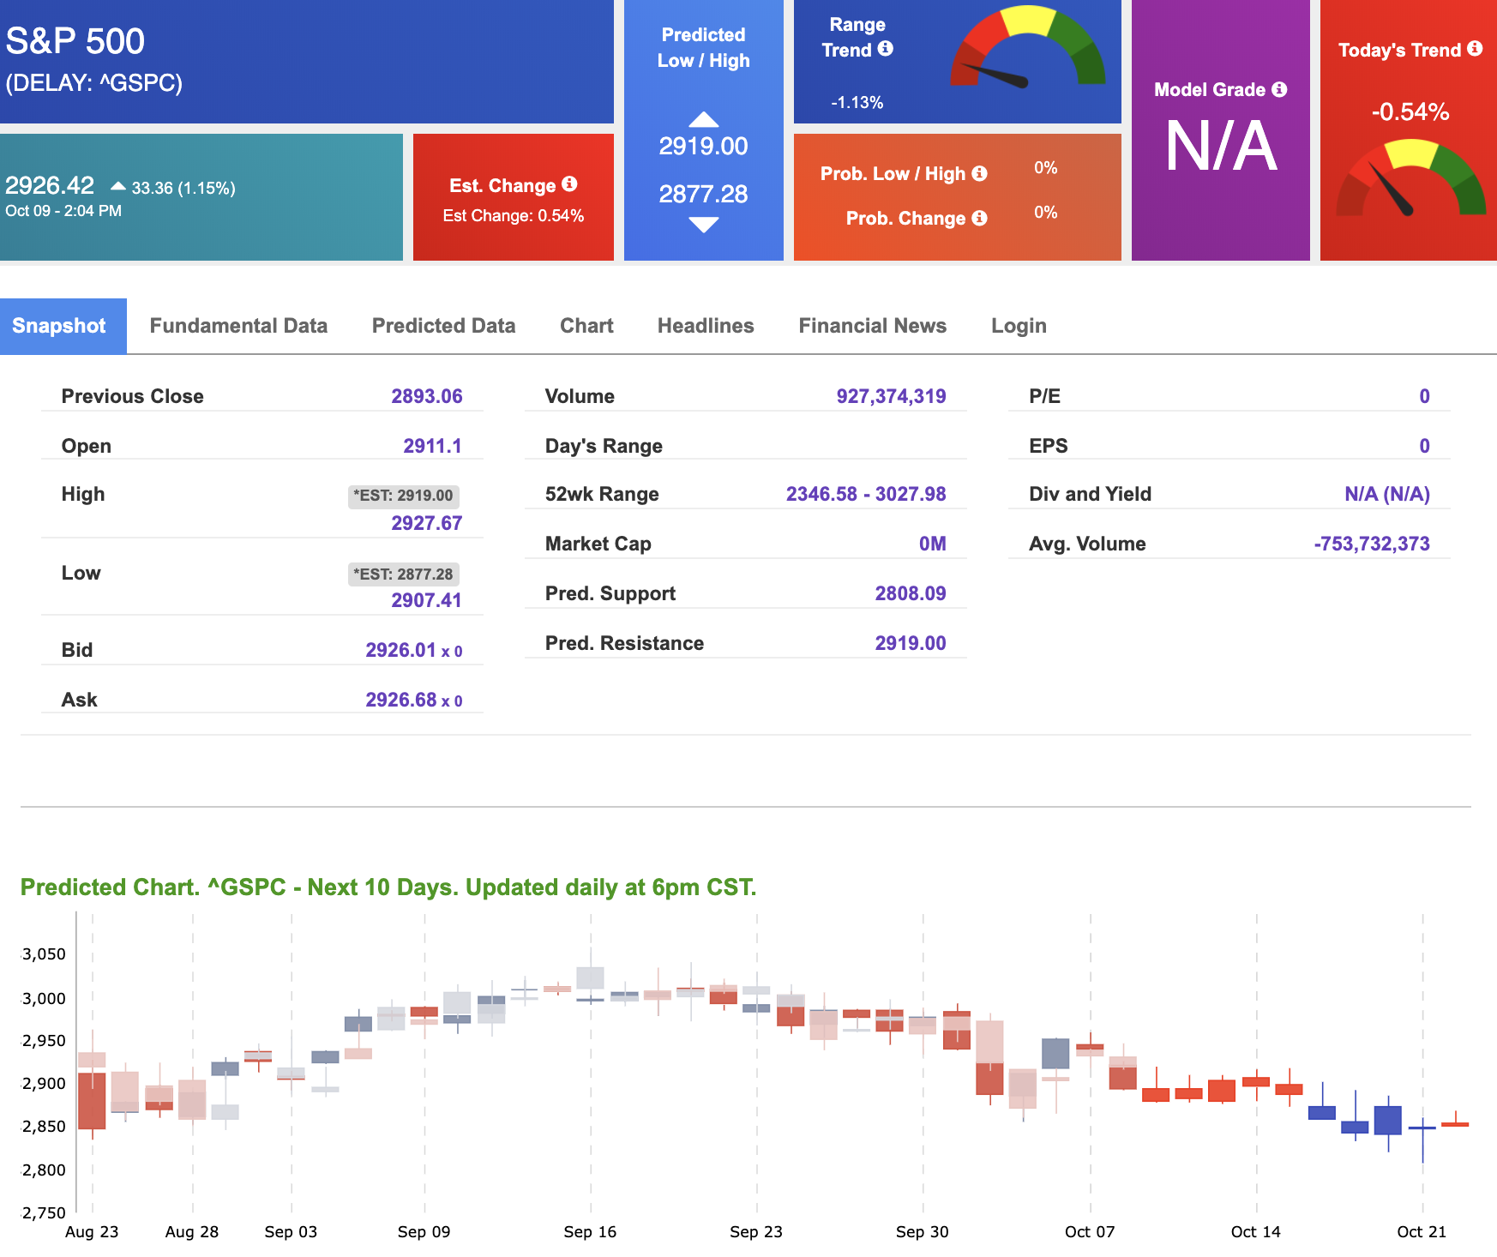
Task: Click Pred. Resistance value 2919.00
Action: 911,643
